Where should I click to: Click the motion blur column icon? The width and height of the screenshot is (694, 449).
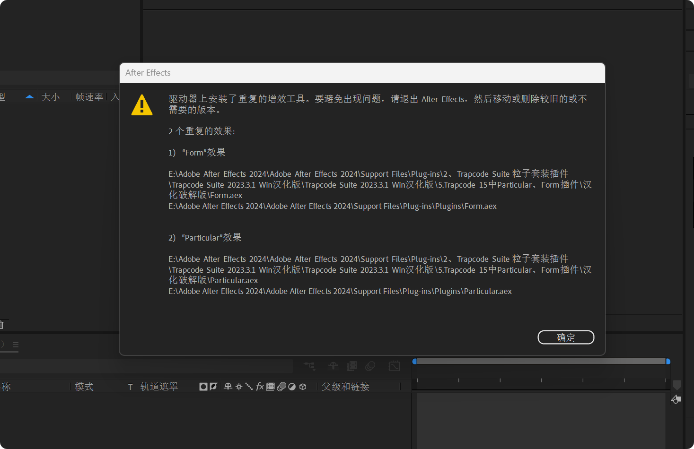click(281, 387)
